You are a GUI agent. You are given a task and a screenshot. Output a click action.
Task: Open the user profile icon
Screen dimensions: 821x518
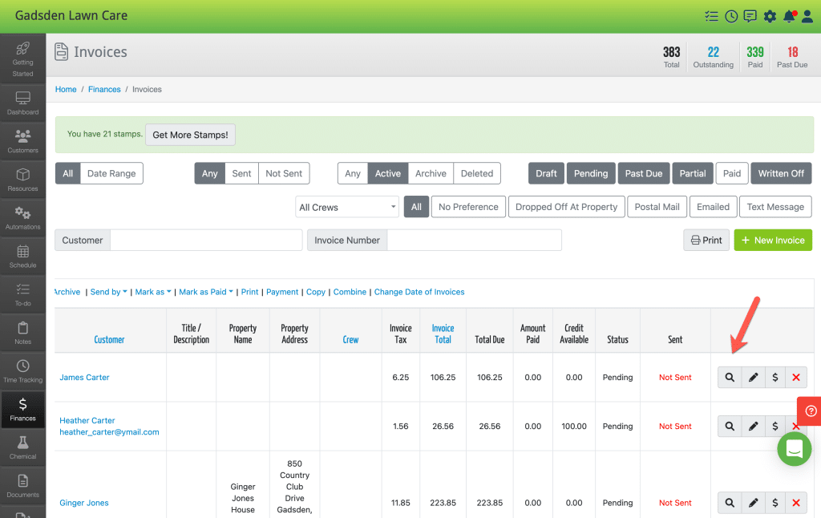click(x=807, y=16)
